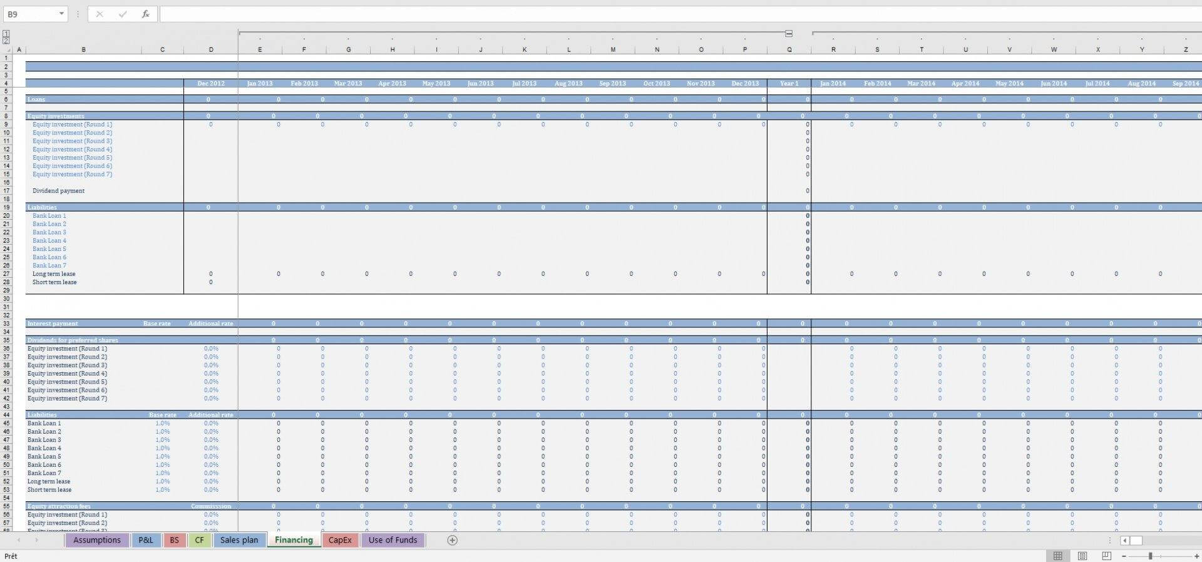
Task: Click the 'Interest payment' header cell
Action: tap(53, 324)
